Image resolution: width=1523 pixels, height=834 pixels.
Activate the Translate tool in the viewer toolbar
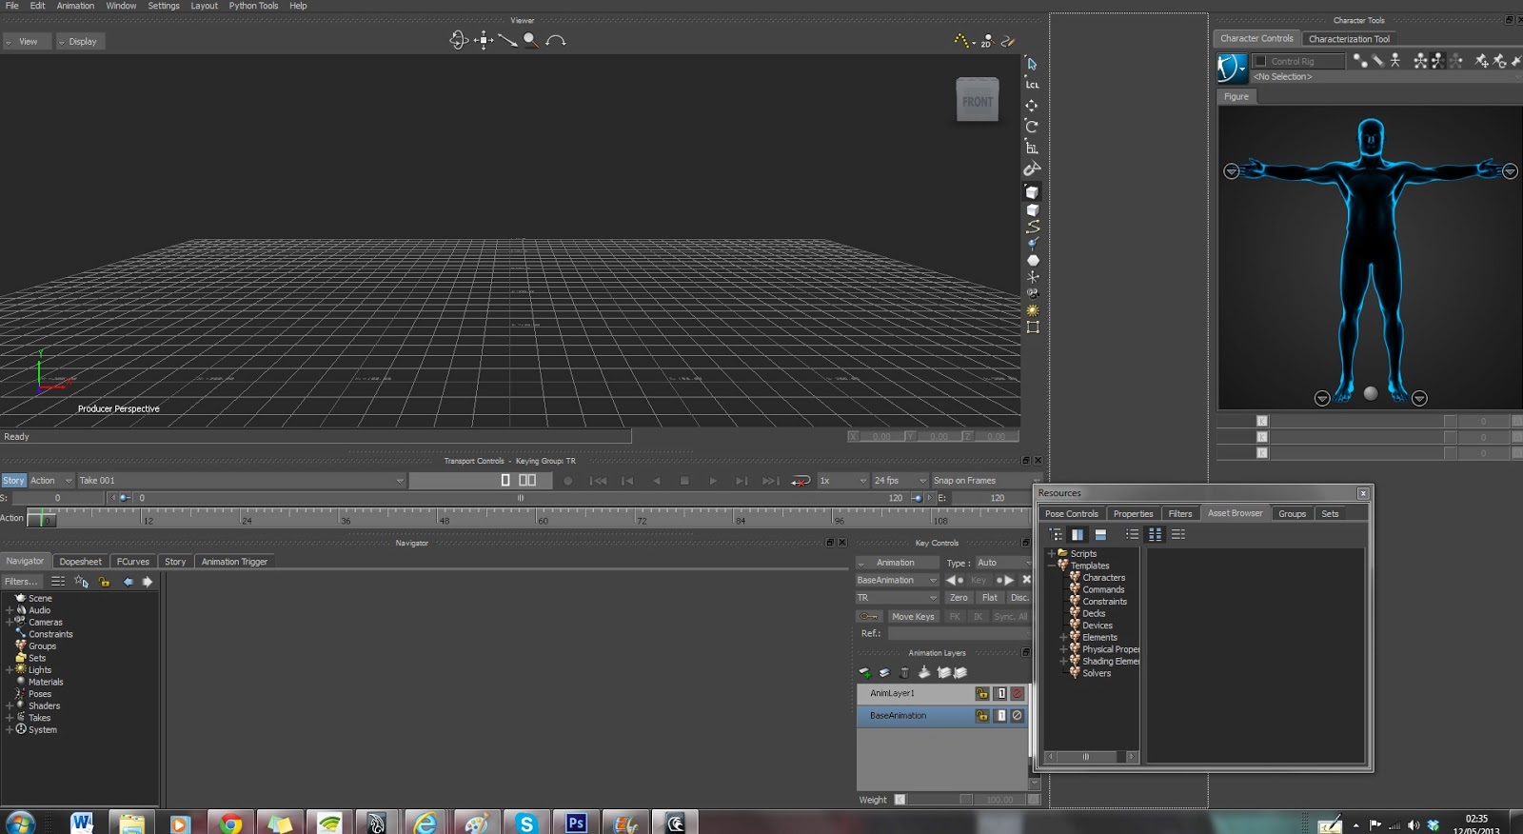click(1032, 106)
